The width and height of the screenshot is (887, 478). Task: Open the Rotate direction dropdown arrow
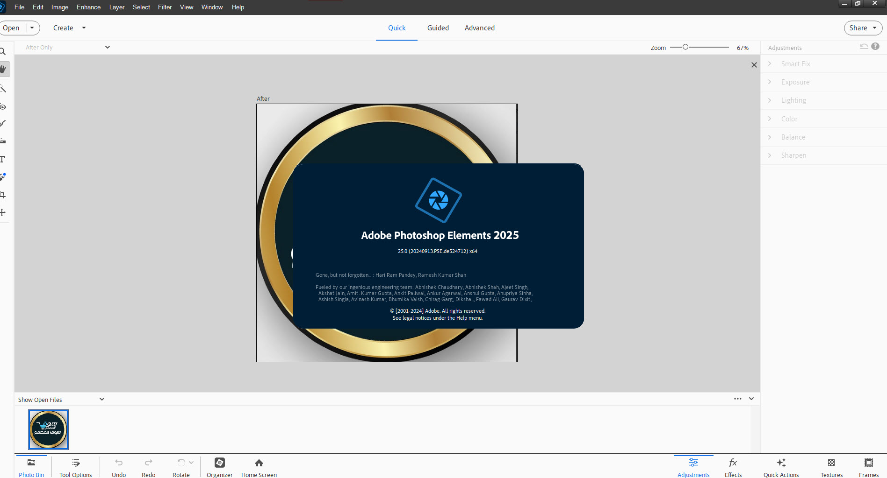pos(191,463)
